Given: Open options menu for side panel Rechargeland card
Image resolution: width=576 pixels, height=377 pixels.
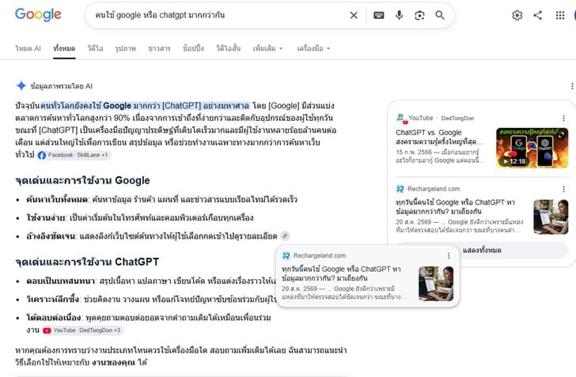Looking at the screenshot, I should click(x=563, y=189).
